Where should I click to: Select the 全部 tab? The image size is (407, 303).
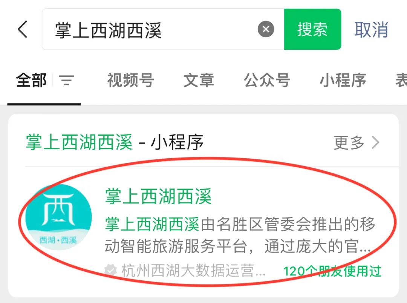pyautogui.click(x=31, y=80)
